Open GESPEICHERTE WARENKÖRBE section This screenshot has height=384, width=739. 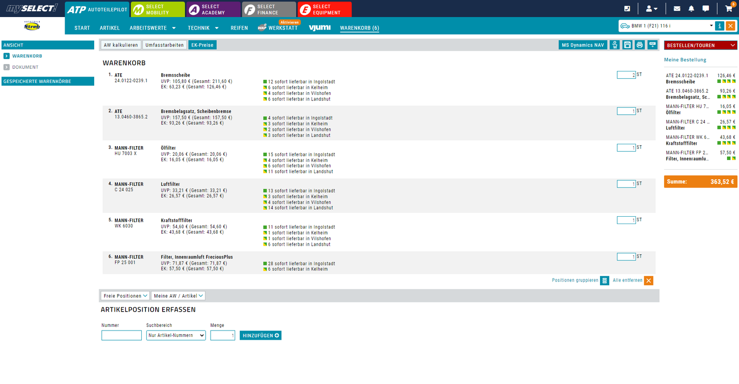click(x=48, y=81)
